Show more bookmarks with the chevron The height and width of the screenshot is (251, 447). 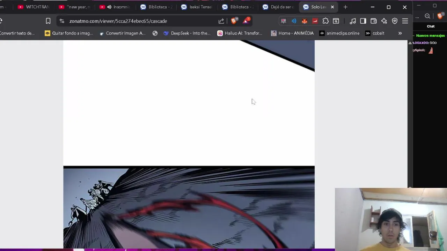(x=400, y=33)
